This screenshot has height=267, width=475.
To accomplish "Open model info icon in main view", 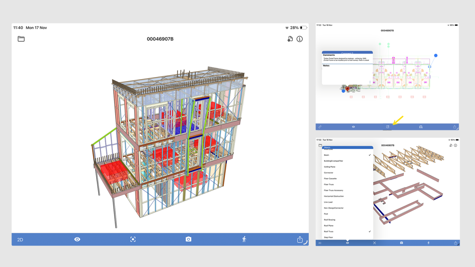I will pos(300,39).
